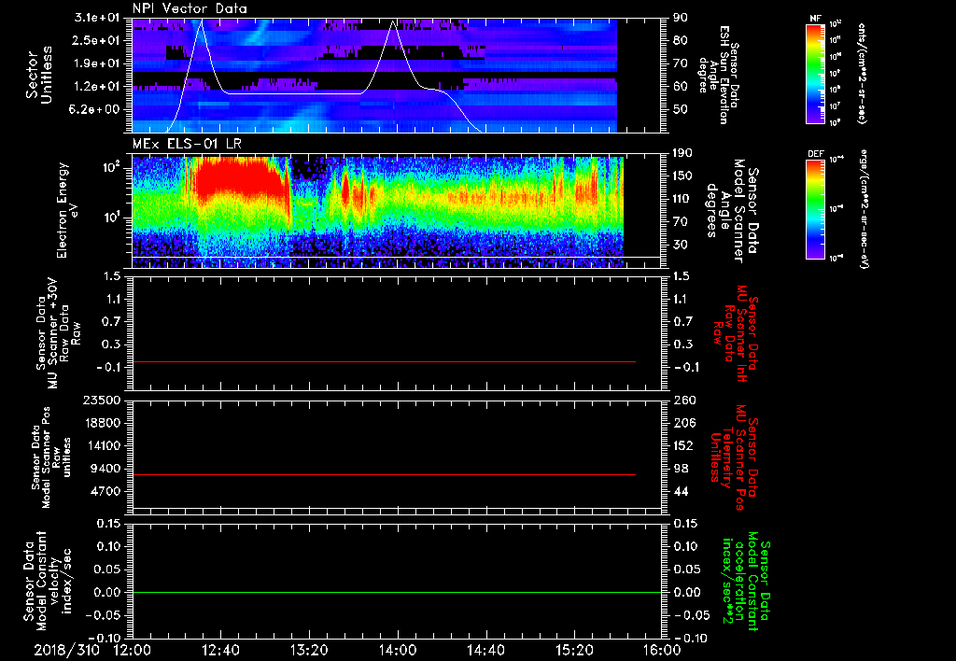The height and width of the screenshot is (661, 956).
Task: Click the '206' telemetry tick label
Action: pos(683,423)
